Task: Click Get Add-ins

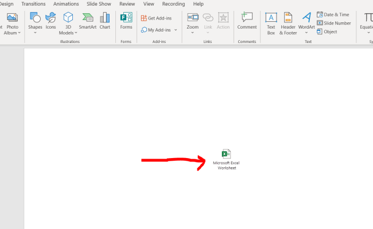Action: [156, 18]
